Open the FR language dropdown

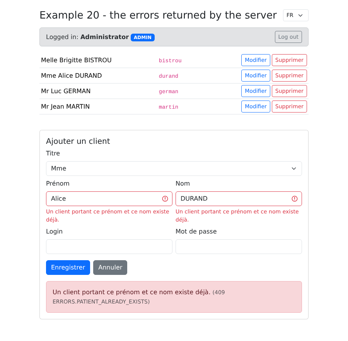(296, 15)
